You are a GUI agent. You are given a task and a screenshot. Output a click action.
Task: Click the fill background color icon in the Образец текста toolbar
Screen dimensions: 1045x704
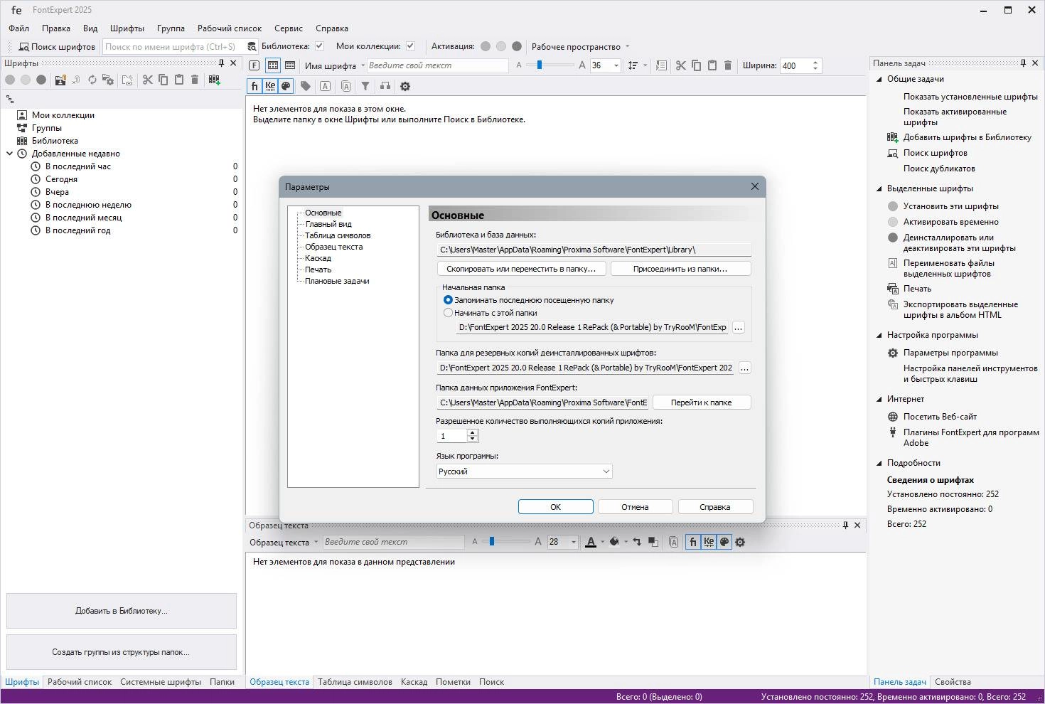click(614, 542)
